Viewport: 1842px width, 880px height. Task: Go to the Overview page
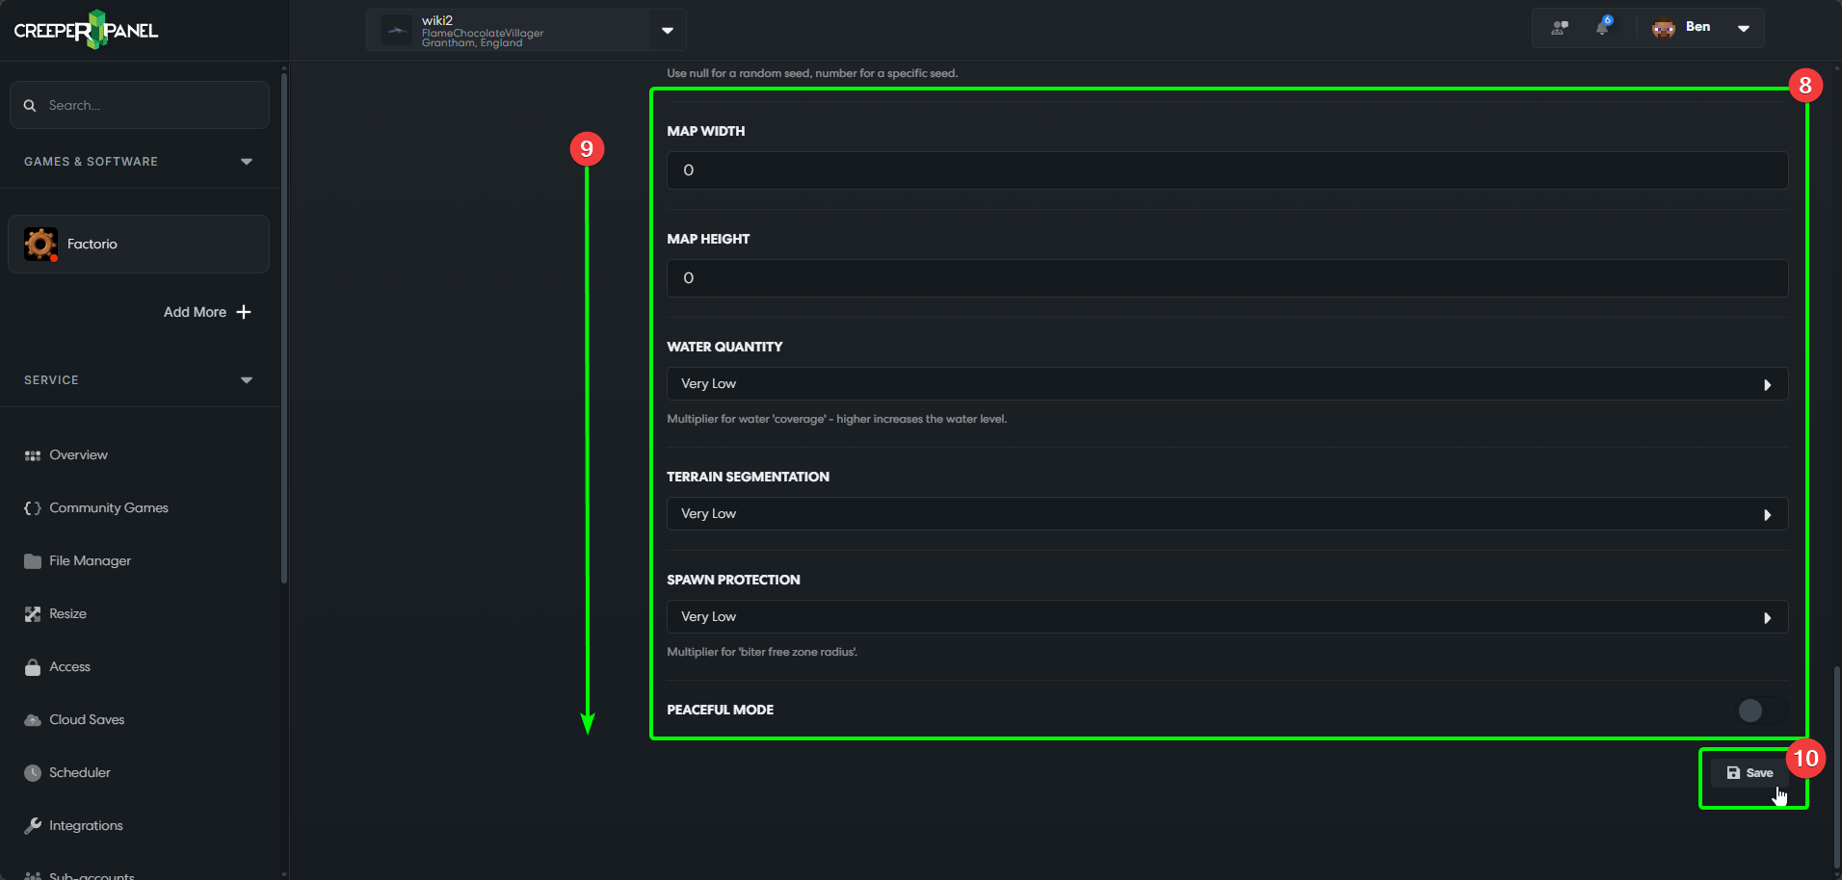point(78,454)
